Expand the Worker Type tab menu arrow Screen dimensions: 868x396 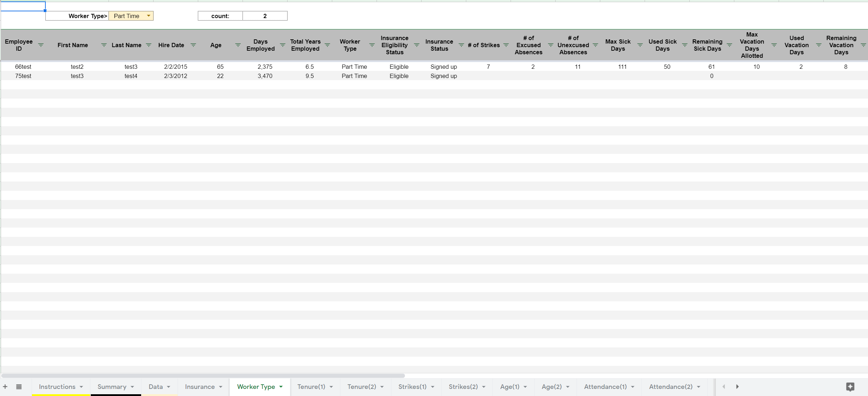(281, 387)
